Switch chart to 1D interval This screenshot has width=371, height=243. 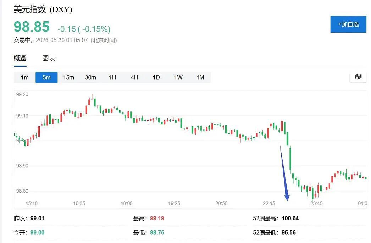[156, 77]
